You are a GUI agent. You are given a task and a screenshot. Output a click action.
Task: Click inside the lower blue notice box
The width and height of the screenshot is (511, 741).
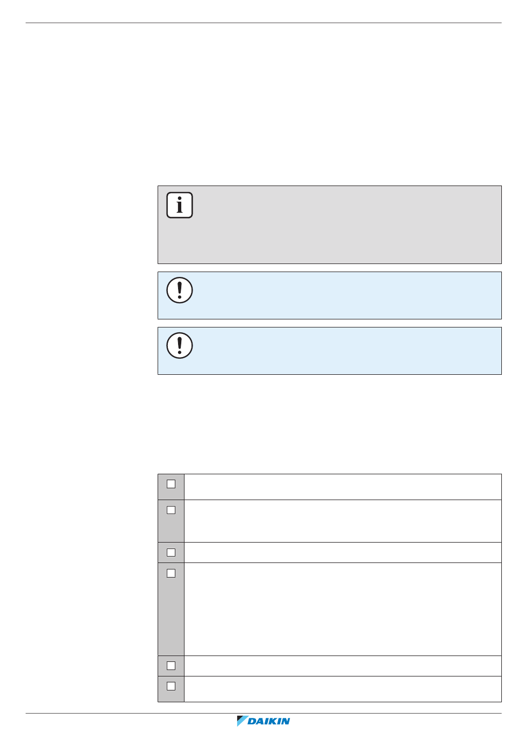[330, 351]
